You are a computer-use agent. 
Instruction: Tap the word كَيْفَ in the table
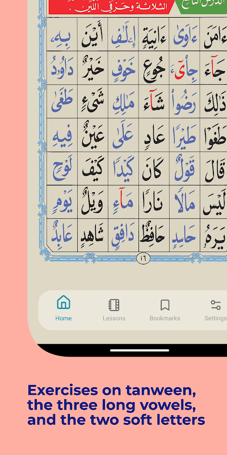93,169
